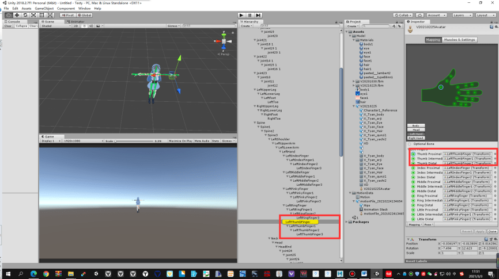This screenshot has width=499, height=279.
Task: Click the Done button in Inspector
Action: (492, 232)
